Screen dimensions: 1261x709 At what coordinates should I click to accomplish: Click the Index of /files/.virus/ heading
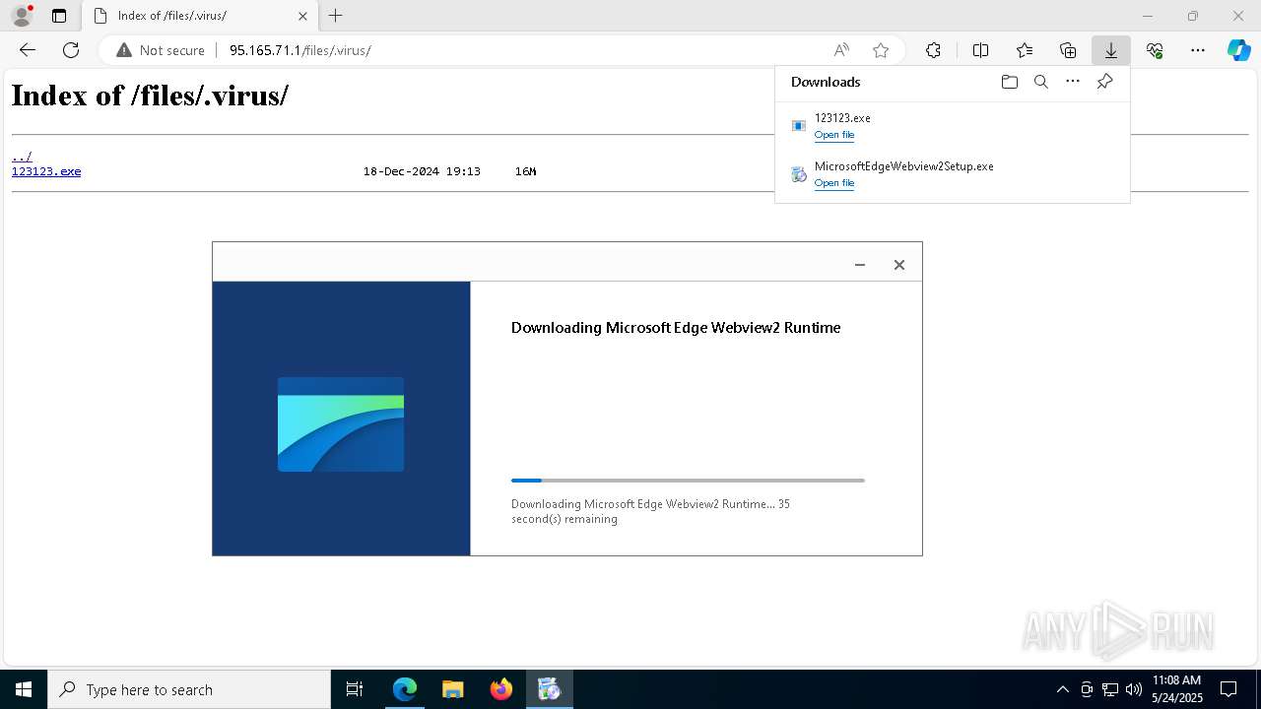coord(150,96)
